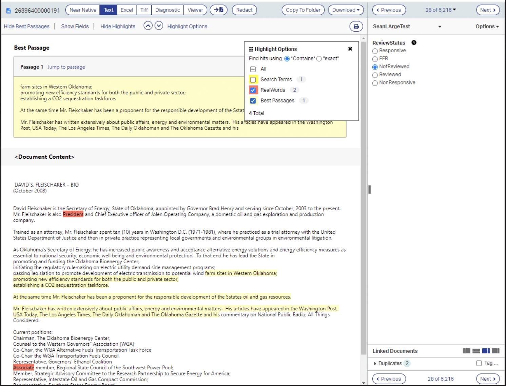Screen dimensions: 506x386
Task: Switch to Diagnostic view tab
Action: [168, 10]
